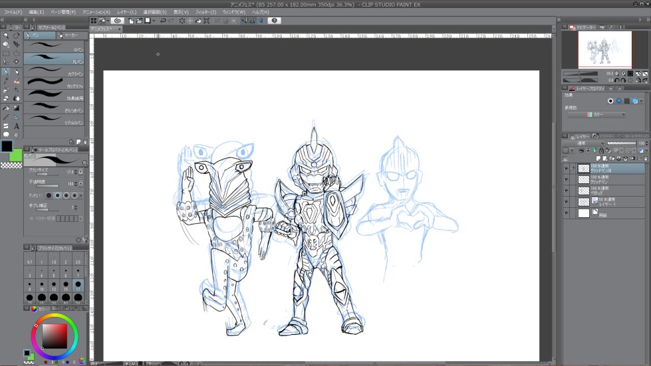Viewport: 651px width, 366px height.
Task: Select the Move layer tool
Action: [16, 45]
